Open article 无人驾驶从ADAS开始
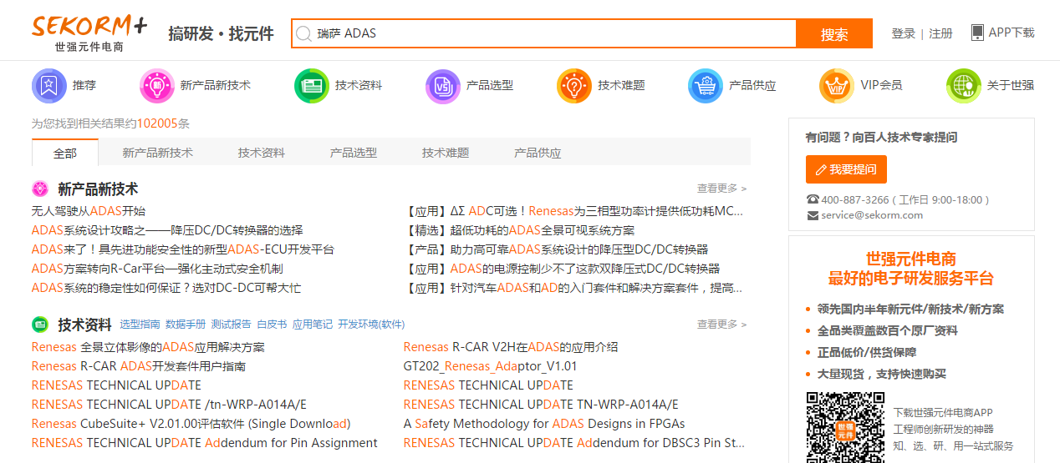Image resolution: width=1060 pixels, height=463 pixels. pos(88,211)
